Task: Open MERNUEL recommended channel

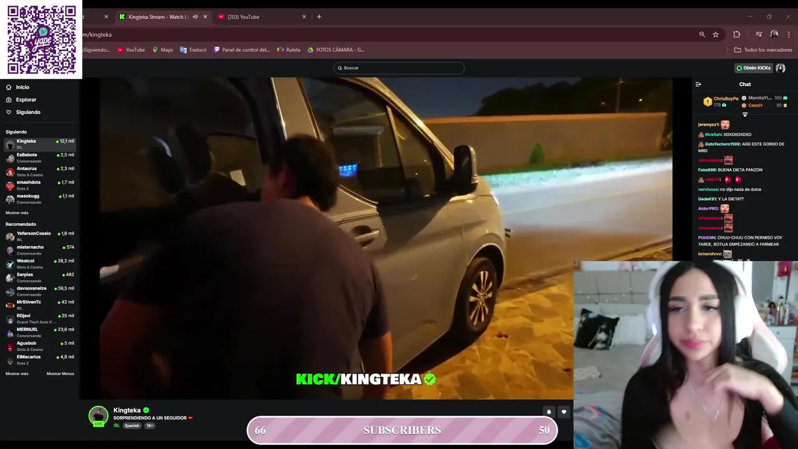Action: click(x=40, y=332)
